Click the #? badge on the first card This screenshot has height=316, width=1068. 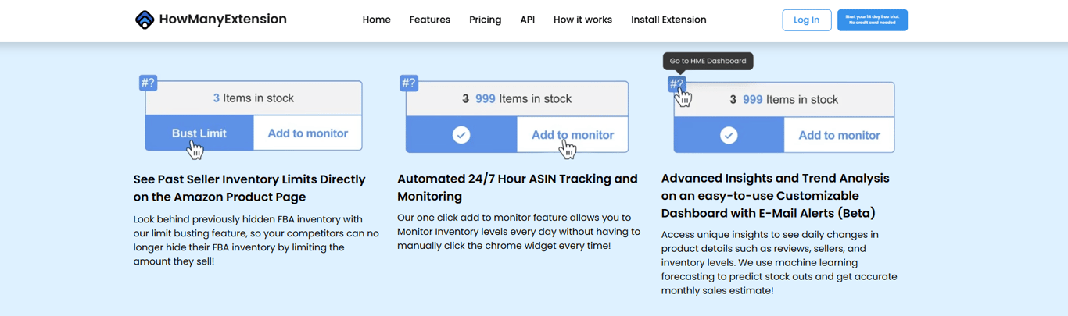148,82
